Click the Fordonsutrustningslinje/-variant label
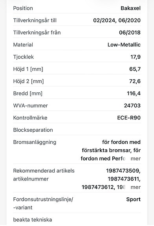154x226 pixels. [43, 204]
